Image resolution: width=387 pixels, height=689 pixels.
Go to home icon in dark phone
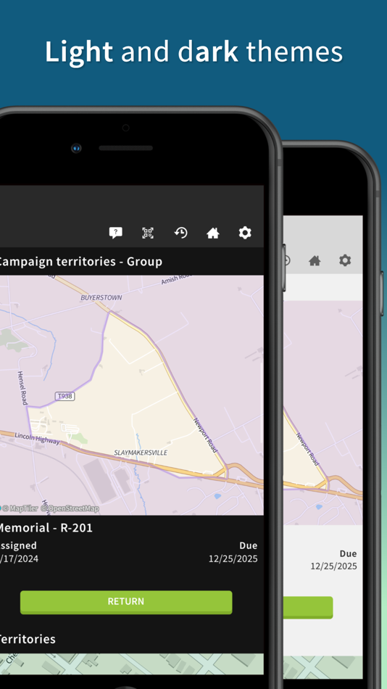click(213, 233)
